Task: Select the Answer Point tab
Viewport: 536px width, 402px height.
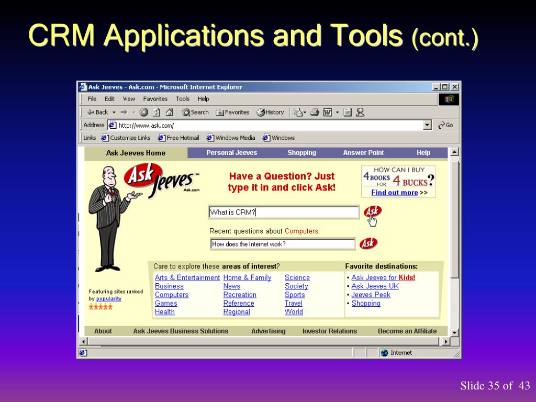Action: click(x=363, y=153)
